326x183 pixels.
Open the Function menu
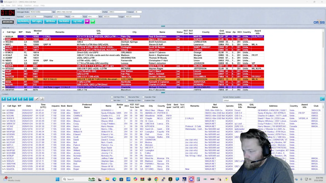coord(28,5)
